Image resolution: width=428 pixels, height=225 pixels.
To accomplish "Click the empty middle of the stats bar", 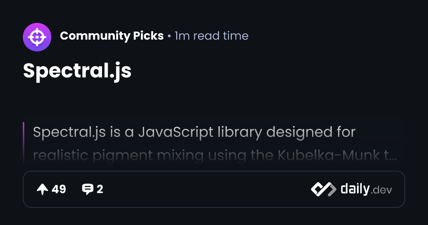I will 207,189.
